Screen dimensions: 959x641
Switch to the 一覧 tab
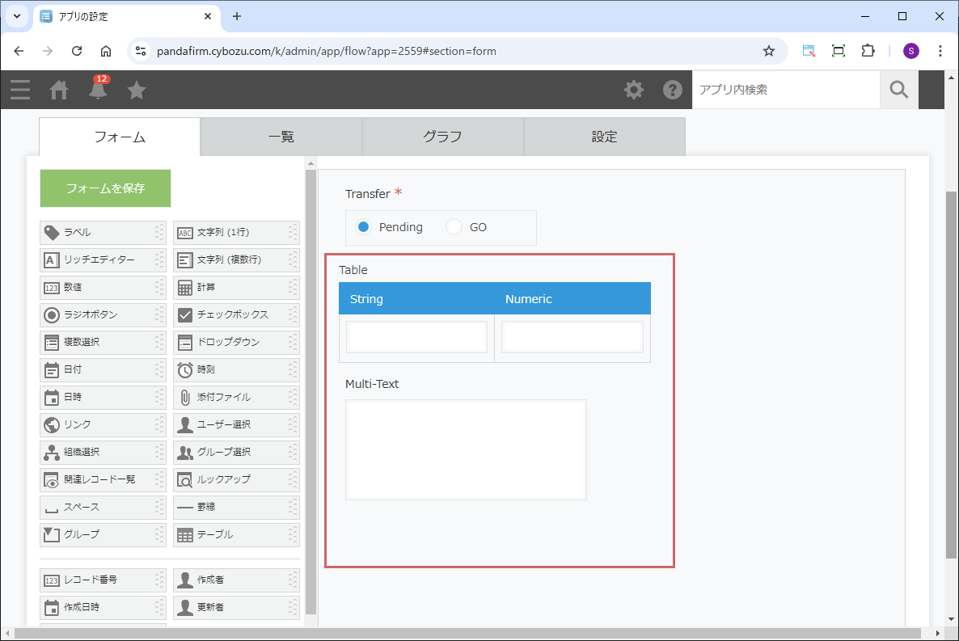click(281, 137)
